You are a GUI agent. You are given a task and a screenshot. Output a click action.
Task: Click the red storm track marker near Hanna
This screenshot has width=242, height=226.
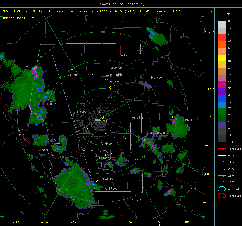(x=172, y=119)
